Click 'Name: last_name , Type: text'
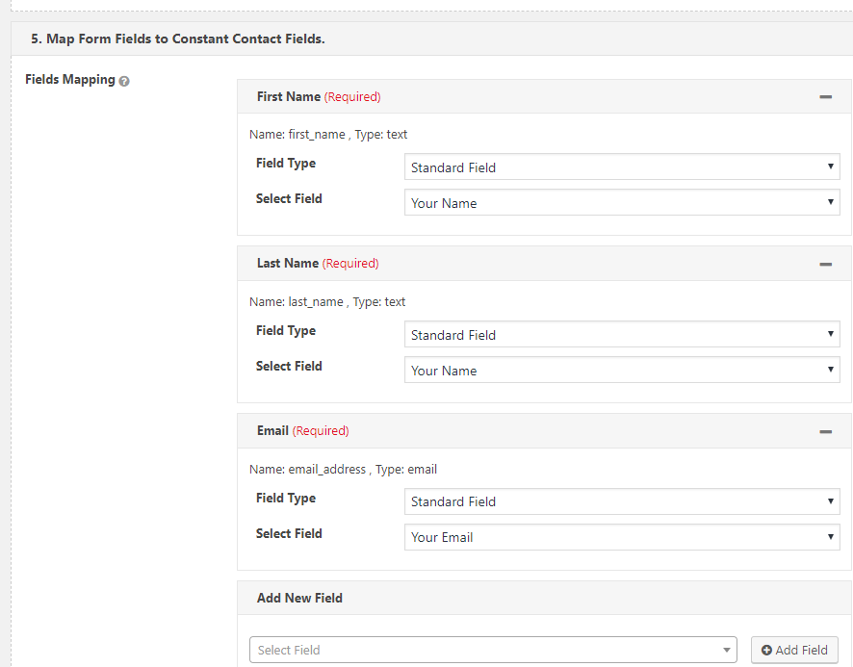 point(327,302)
